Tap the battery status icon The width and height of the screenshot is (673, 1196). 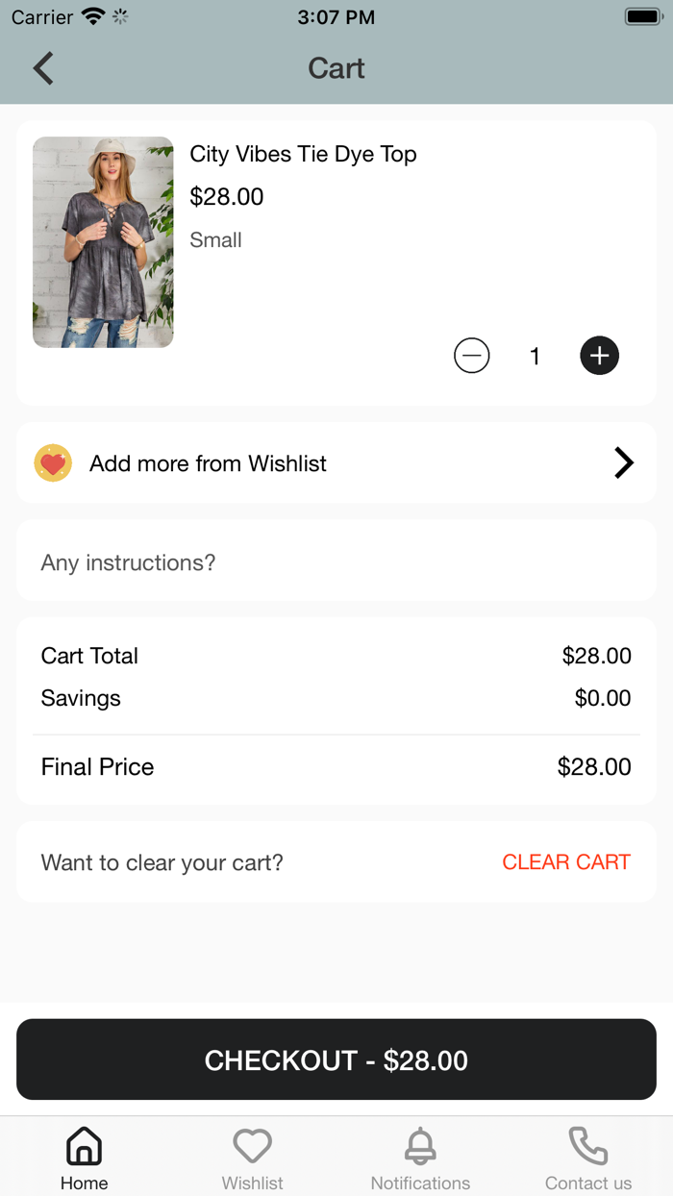point(641,17)
